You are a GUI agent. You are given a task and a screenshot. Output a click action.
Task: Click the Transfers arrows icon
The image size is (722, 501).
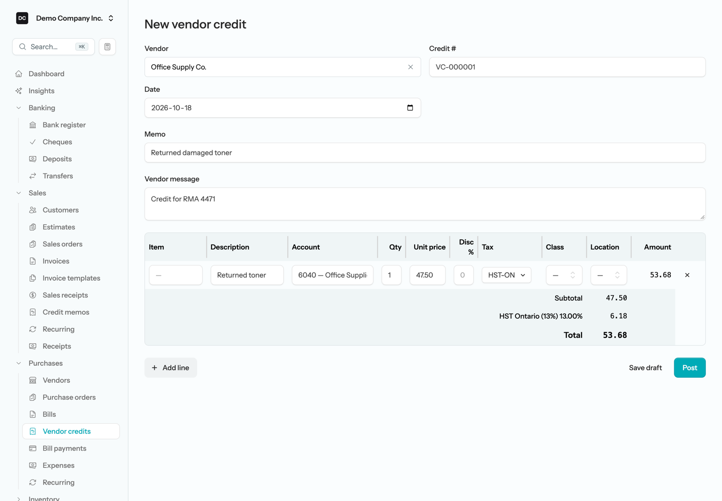point(33,176)
